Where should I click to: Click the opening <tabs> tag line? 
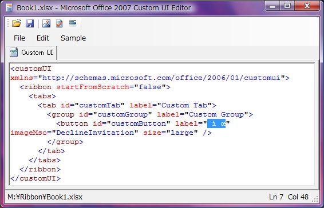coord(42,96)
